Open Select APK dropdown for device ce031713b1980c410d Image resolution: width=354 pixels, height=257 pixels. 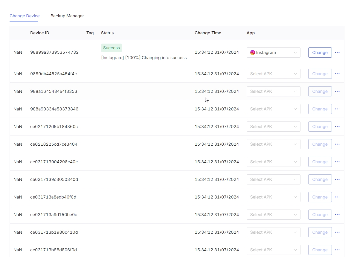click(x=273, y=232)
